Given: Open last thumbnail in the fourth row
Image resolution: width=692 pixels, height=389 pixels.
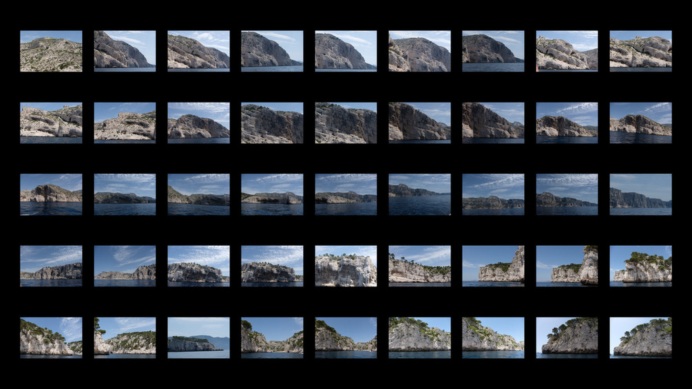Looking at the screenshot, I should (641, 266).
